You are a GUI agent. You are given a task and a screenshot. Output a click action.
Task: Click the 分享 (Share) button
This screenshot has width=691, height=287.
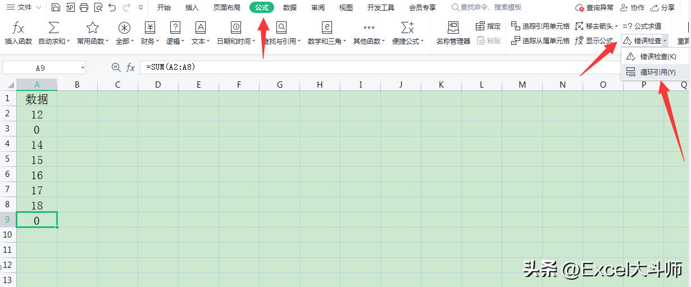tap(663, 7)
